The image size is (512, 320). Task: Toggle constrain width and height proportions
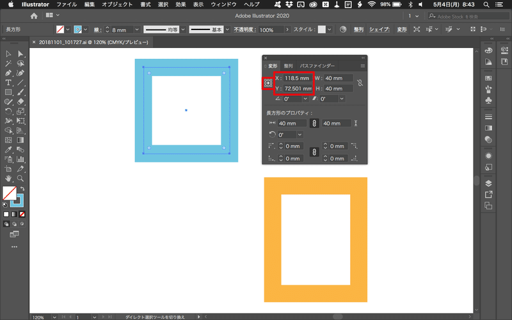[360, 83]
